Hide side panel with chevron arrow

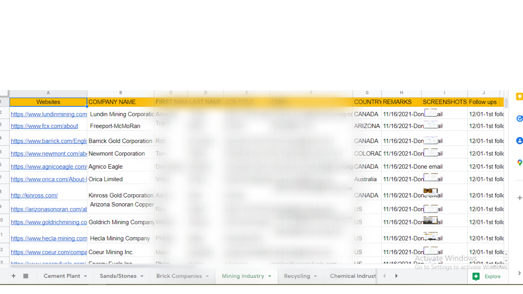point(519,273)
